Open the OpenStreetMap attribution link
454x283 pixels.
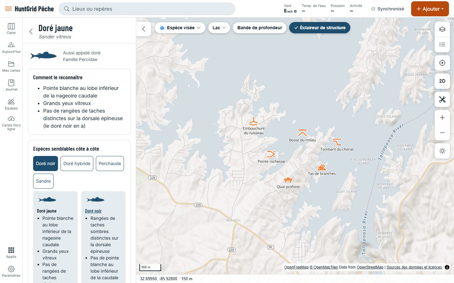[370, 267]
